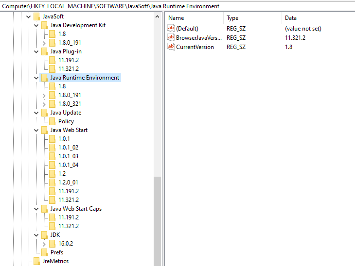This screenshot has height=266, width=355.
Task: Click the Java Web Start Caps folder icon
Action: pos(44,209)
